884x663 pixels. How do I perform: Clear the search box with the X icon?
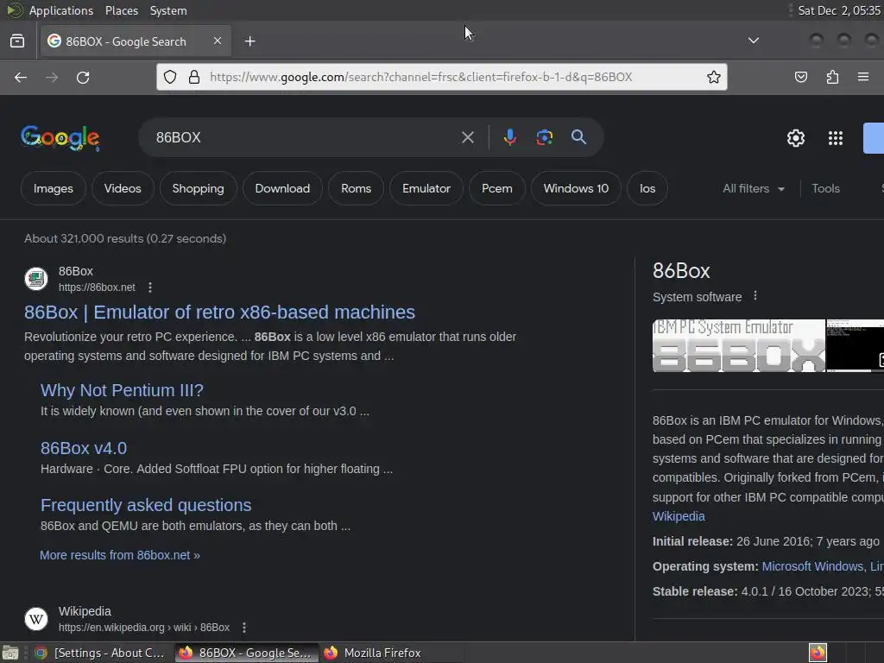[468, 137]
